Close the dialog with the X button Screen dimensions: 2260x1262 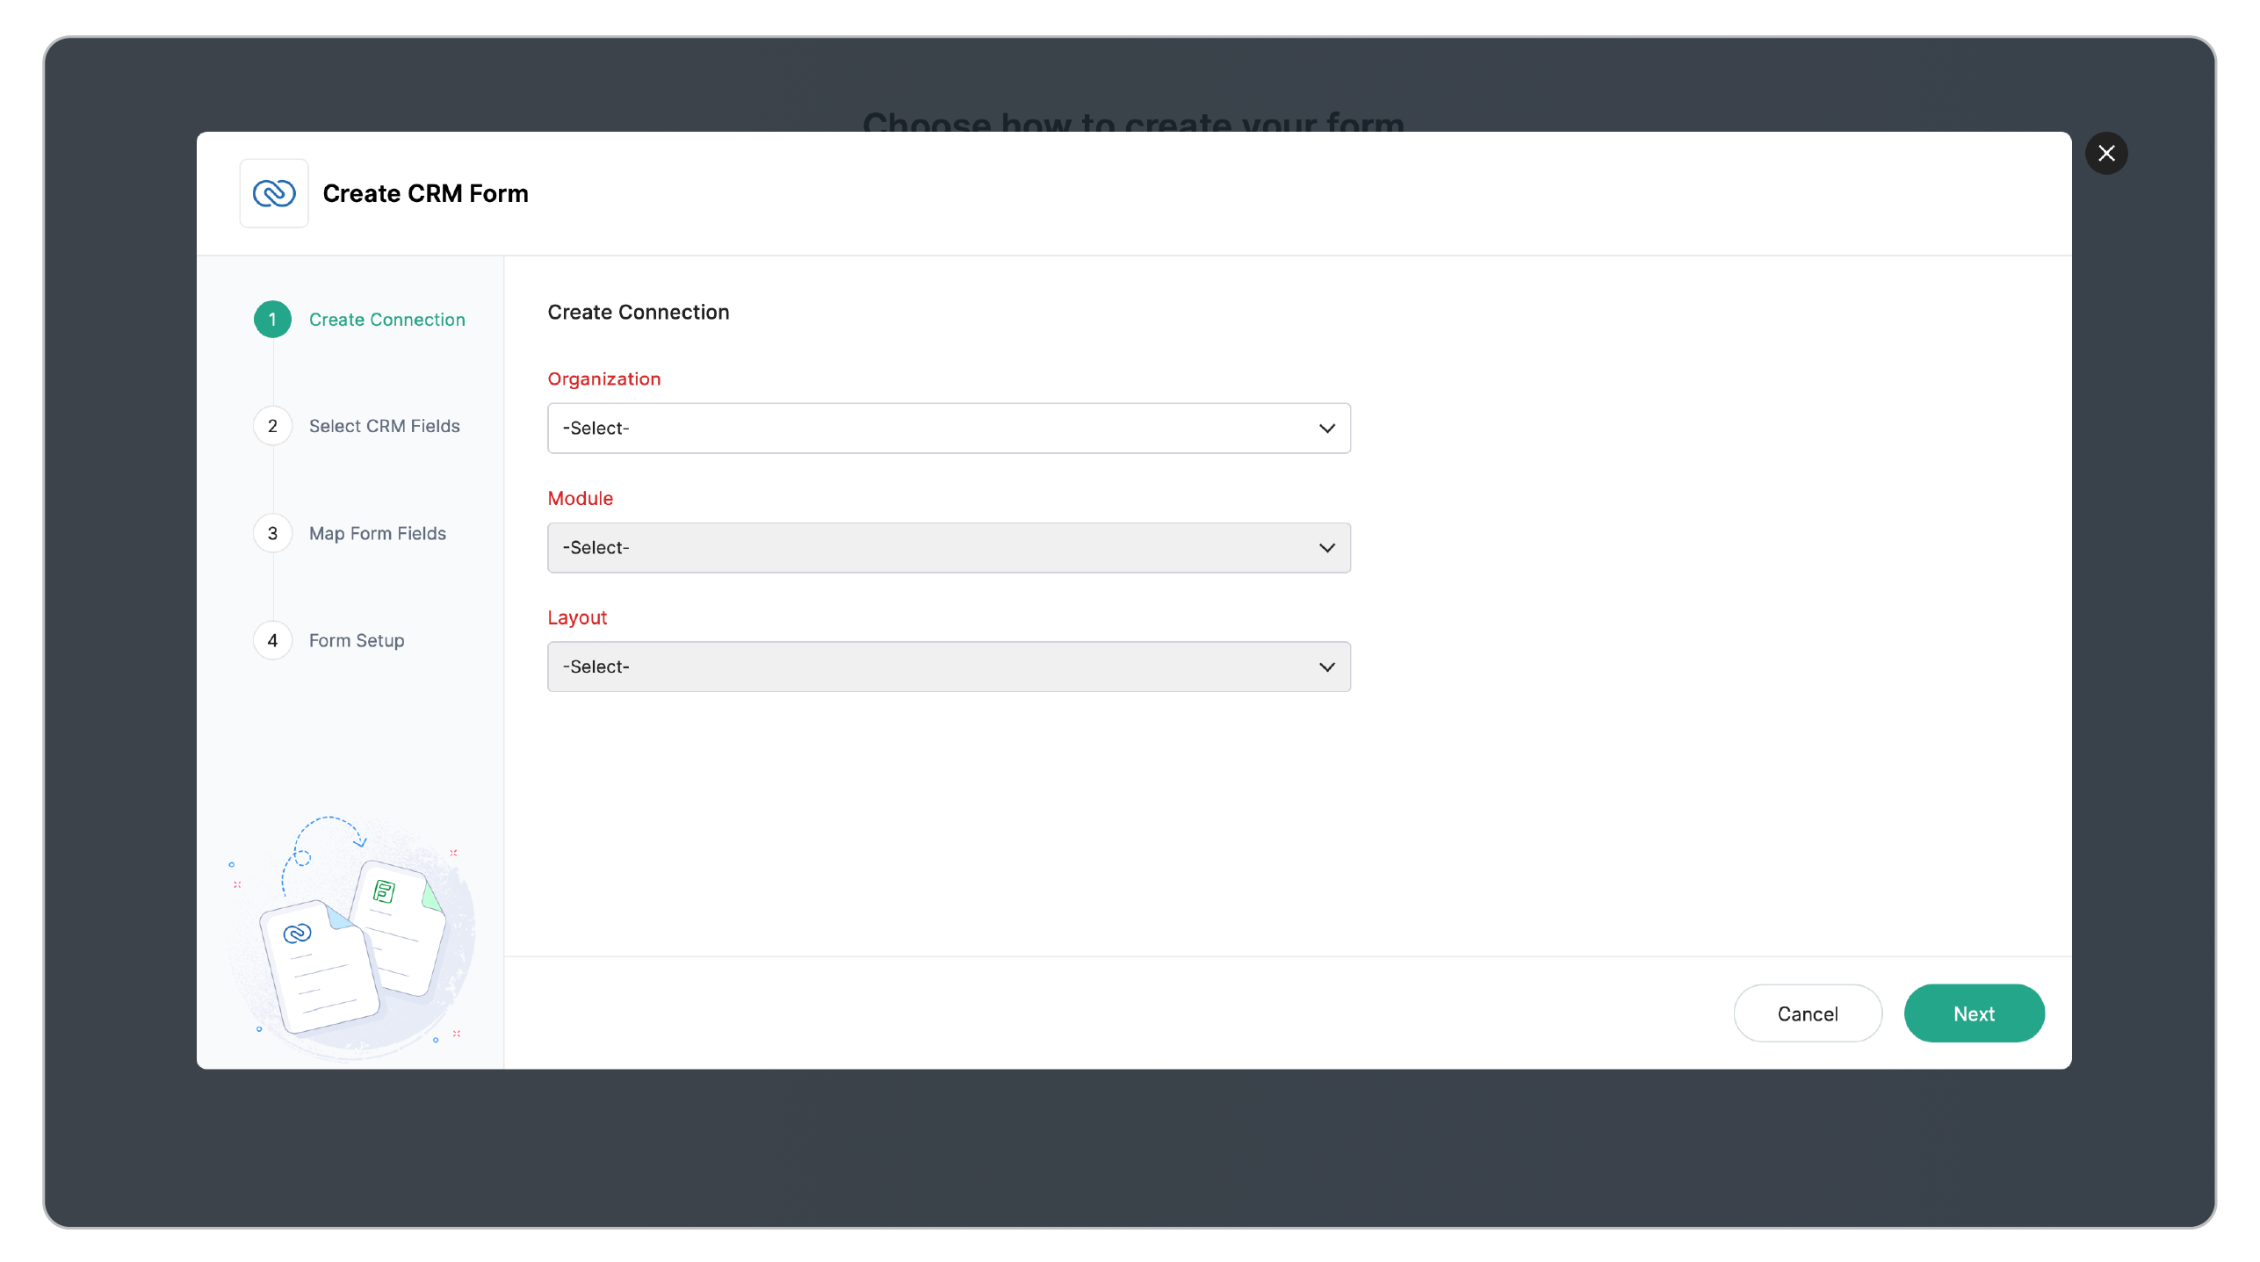2105,154
